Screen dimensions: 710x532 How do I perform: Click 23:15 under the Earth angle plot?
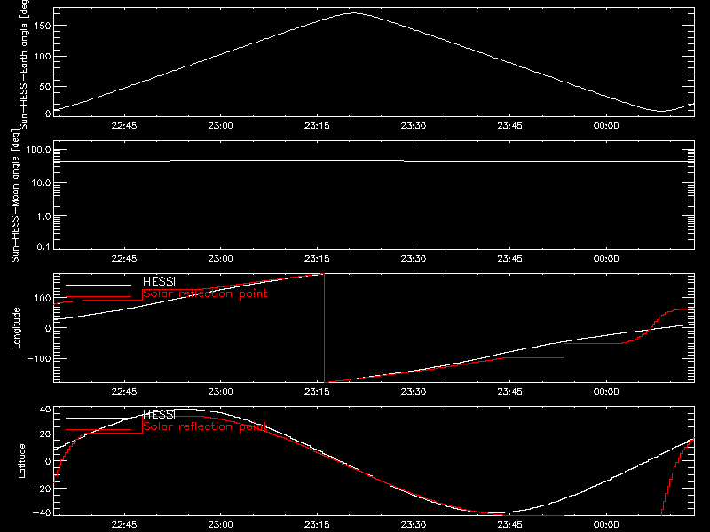tap(317, 125)
